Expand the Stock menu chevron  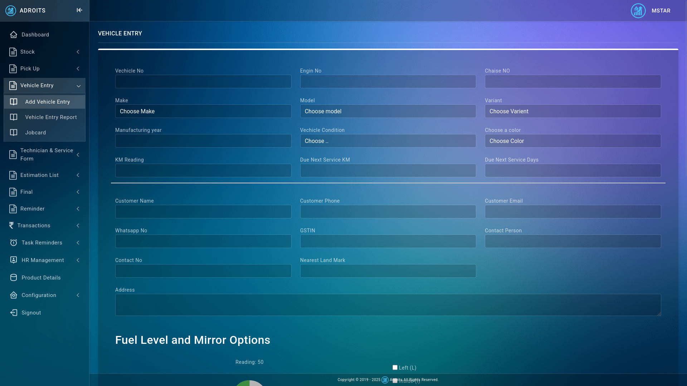click(x=78, y=52)
